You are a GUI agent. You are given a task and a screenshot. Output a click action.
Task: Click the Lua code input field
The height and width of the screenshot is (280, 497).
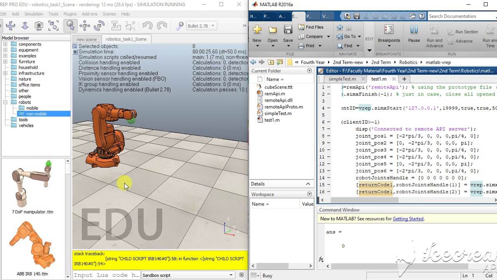[x=107, y=275]
